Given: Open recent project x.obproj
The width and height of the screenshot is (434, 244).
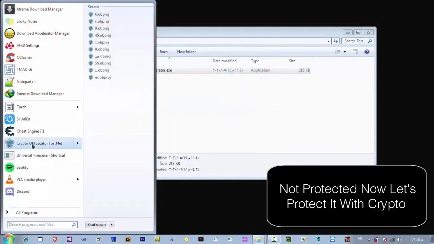Looking at the screenshot, I should (x=102, y=42).
